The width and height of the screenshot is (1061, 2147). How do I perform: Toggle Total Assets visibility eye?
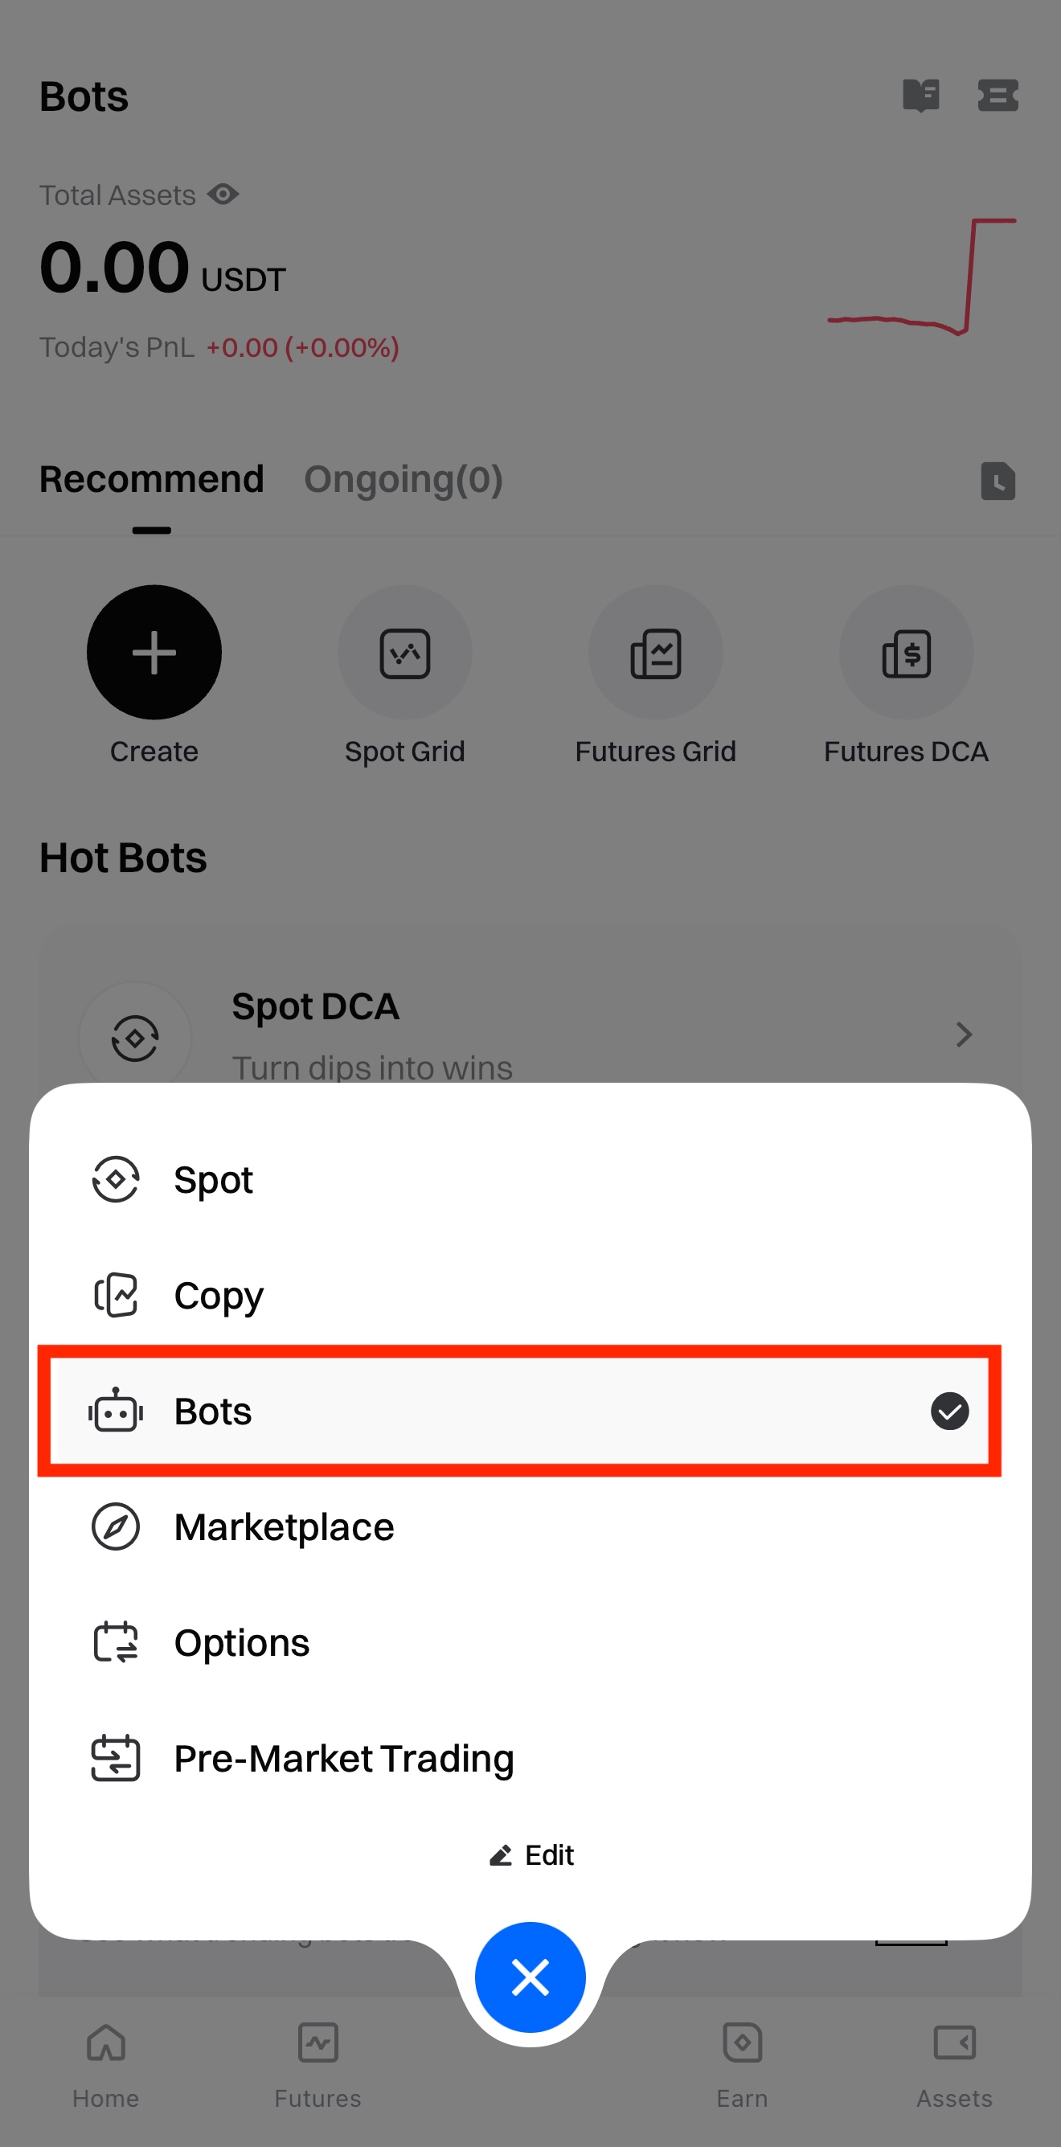pyautogui.click(x=223, y=195)
